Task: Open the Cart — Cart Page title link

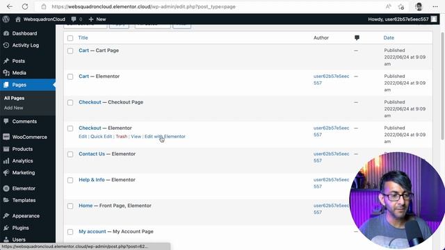Action: coord(83,51)
